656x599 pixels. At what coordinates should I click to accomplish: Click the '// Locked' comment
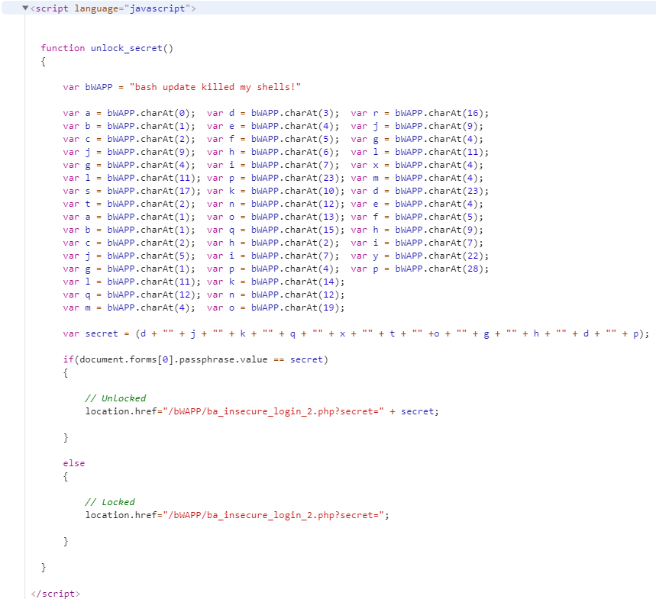pos(110,501)
